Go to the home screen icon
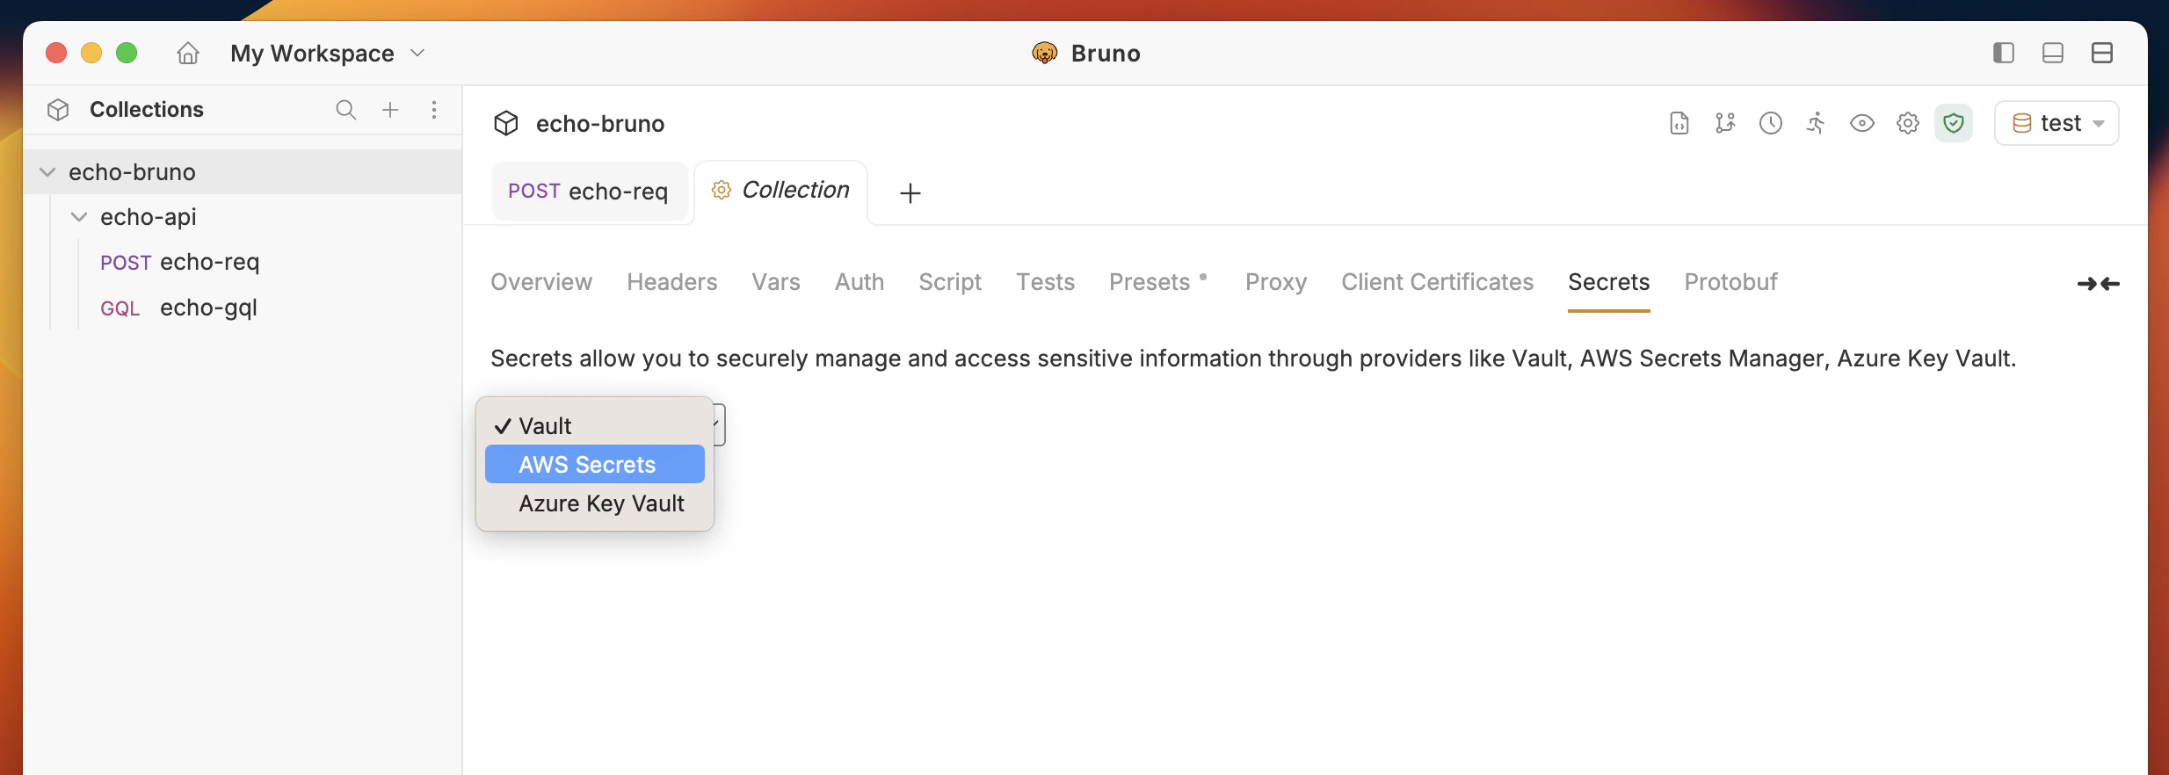Viewport: 2169px width, 775px height. (188, 54)
